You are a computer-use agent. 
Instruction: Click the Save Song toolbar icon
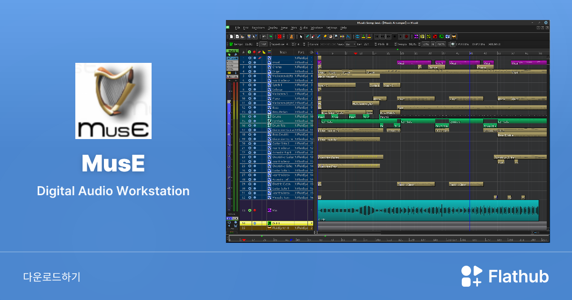[x=248, y=37]
